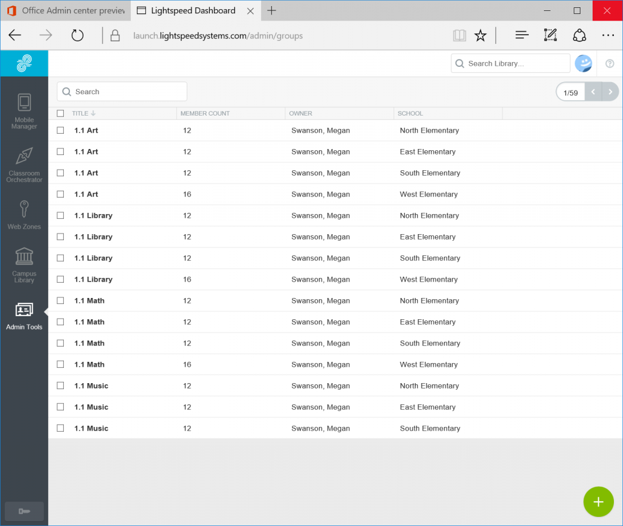Open Web Zones from sidebar
Screen dimensions: 623x526
24,215
